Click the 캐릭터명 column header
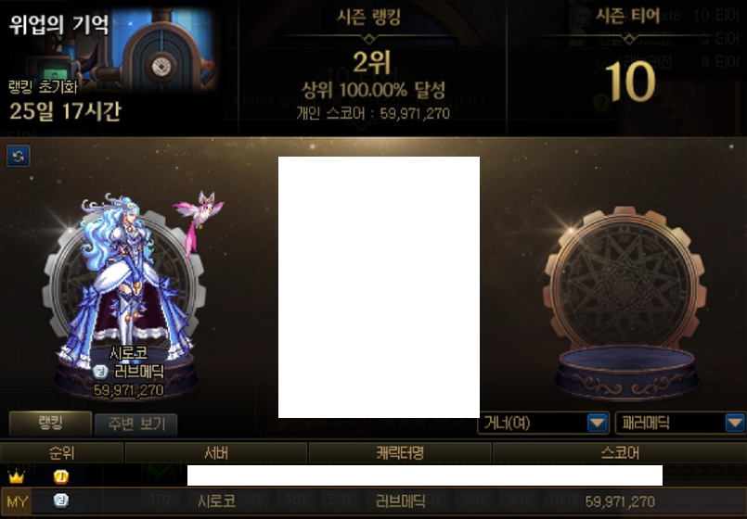Screen dimensions: 747x519 (x=400, y=453)
